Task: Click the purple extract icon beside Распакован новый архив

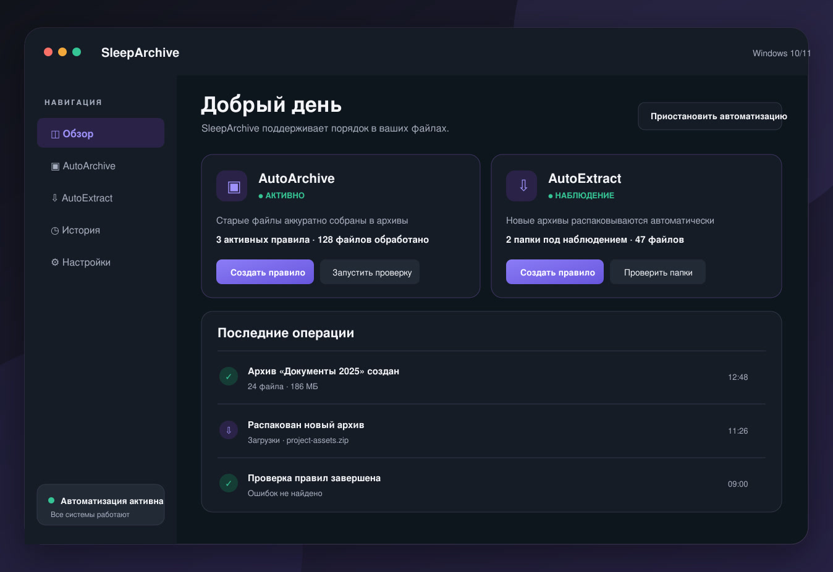Action: [x=229, y=430]
